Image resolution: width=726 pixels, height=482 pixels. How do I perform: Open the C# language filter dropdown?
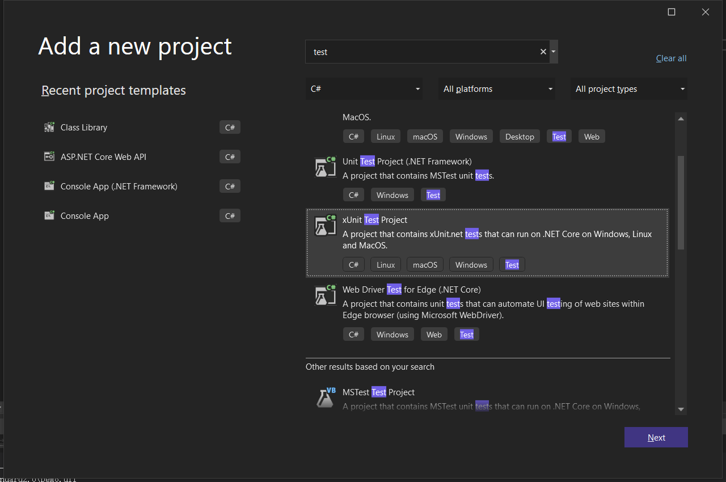pyautogui.click(x=364, y=89)
